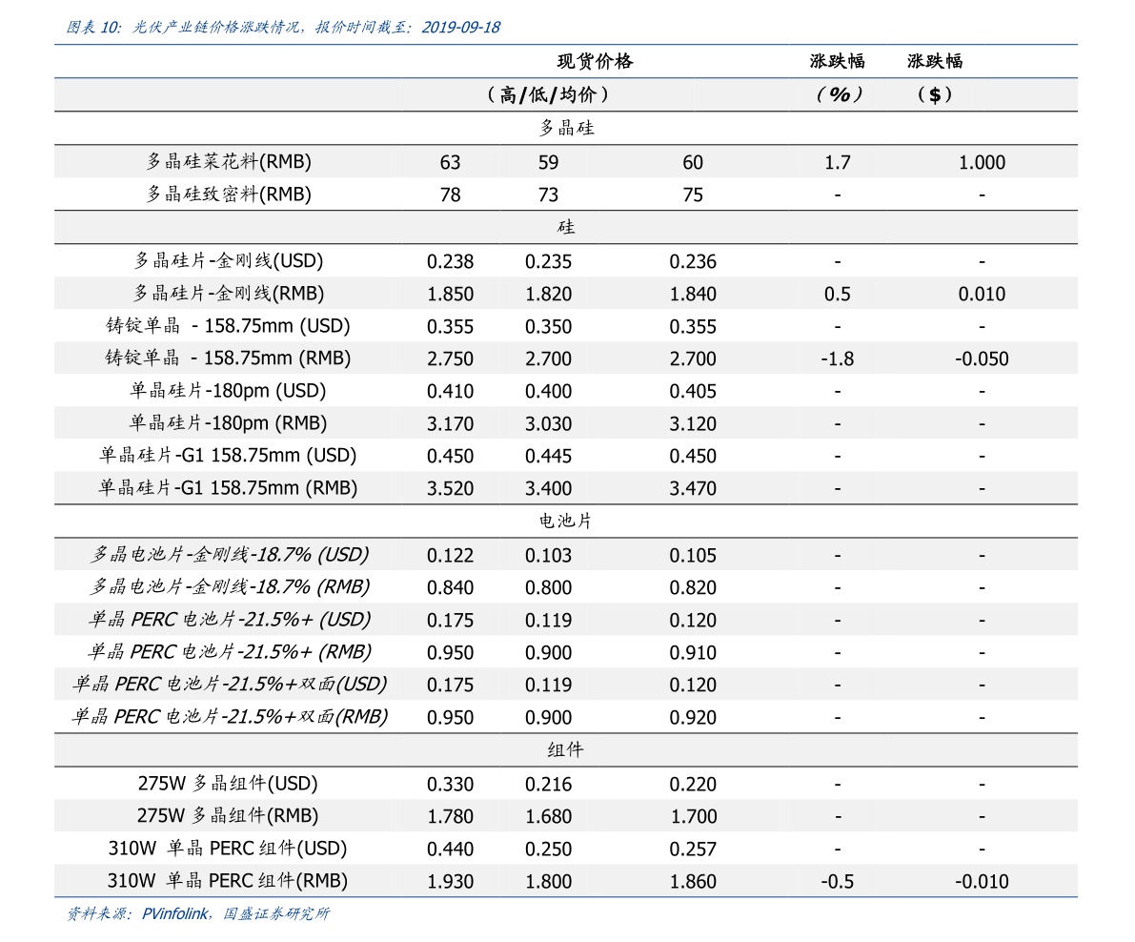Click the 0.238 price value
This screenshot has width=1135, height=942.
(x=450, y=261)
